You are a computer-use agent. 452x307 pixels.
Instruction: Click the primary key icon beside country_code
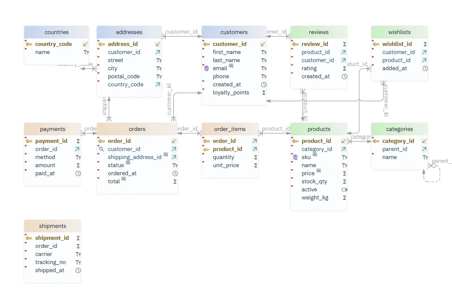point(29,44)
